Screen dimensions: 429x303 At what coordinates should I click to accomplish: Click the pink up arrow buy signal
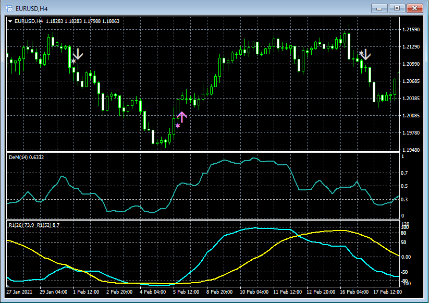(x=181, y=116)
